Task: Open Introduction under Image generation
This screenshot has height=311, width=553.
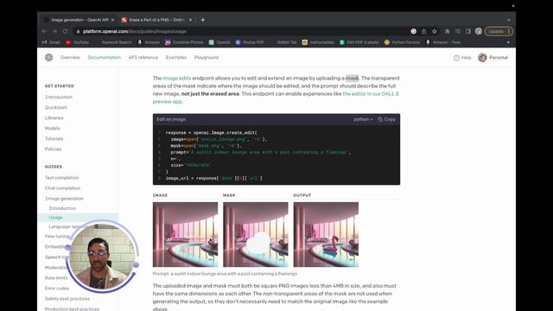Action: pyautogui.click(x=62, y=208)
